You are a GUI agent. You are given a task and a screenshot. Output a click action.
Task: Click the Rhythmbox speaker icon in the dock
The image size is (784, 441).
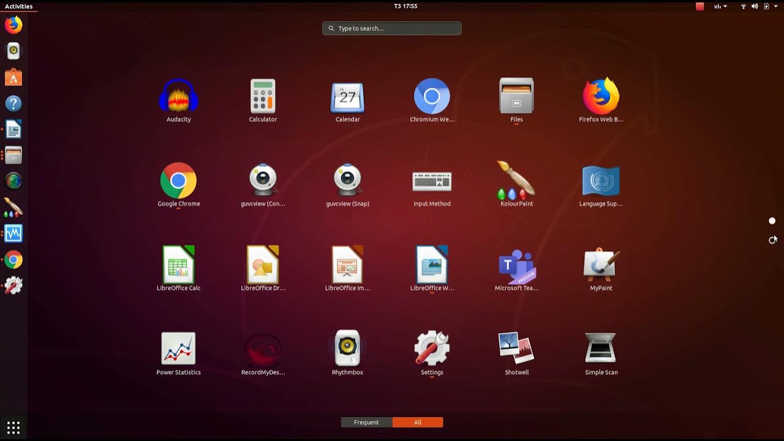tap(13, 51)
